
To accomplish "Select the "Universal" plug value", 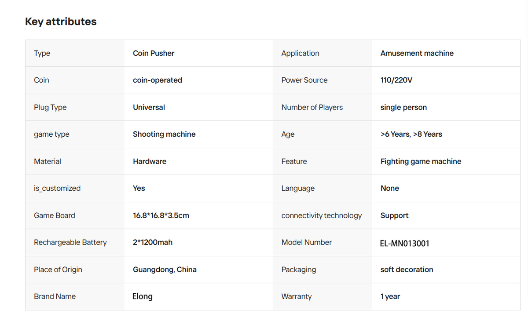I will pos(149,107).
